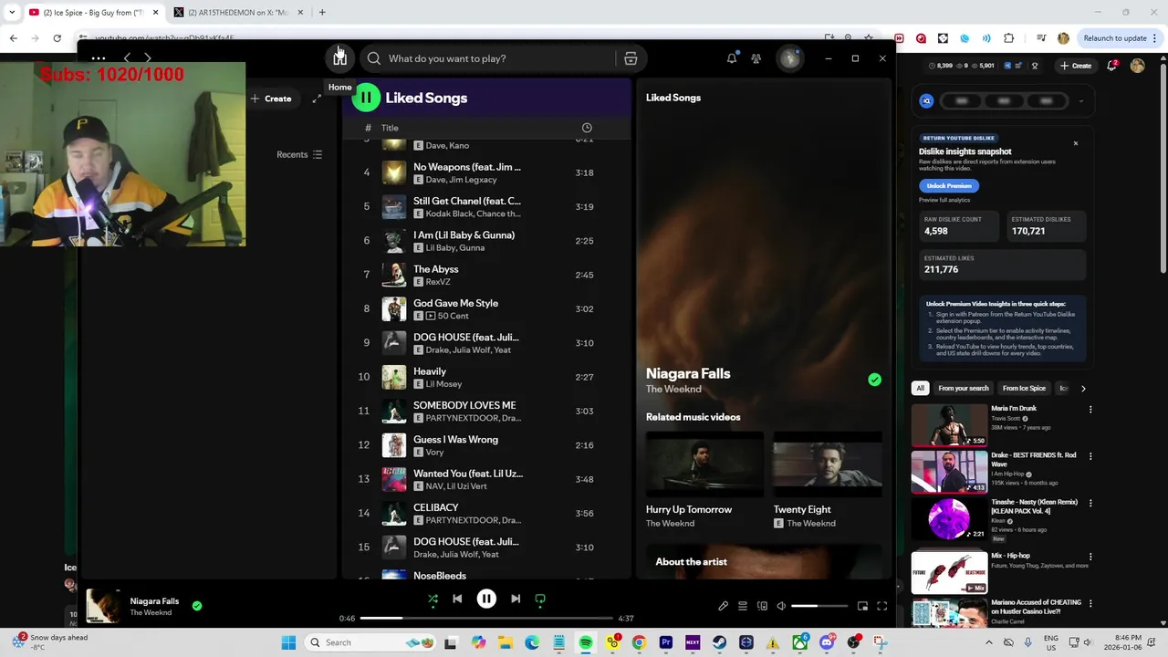This screenshot has height=657, width=1168.
Task: Open Chrome media control icon
Action: [1041, 38]
